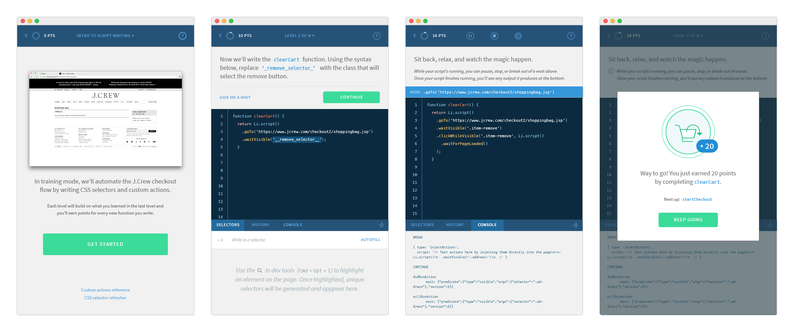Open help icon in 10 PTS window
794x332 pixels.
[376, 36]
